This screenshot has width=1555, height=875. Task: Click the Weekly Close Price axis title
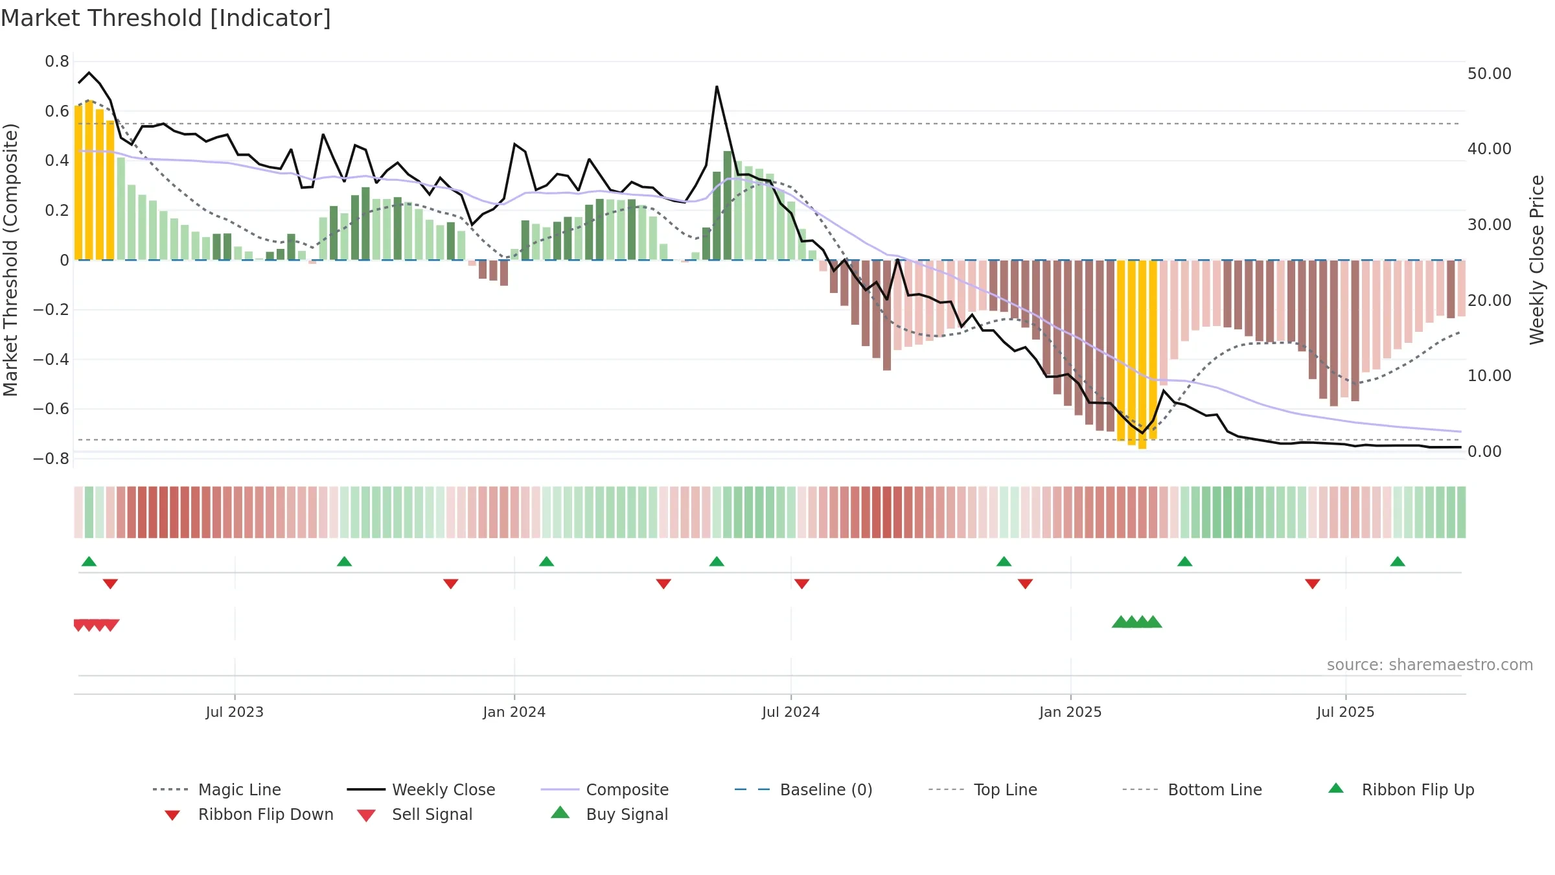coord(1537,260)
